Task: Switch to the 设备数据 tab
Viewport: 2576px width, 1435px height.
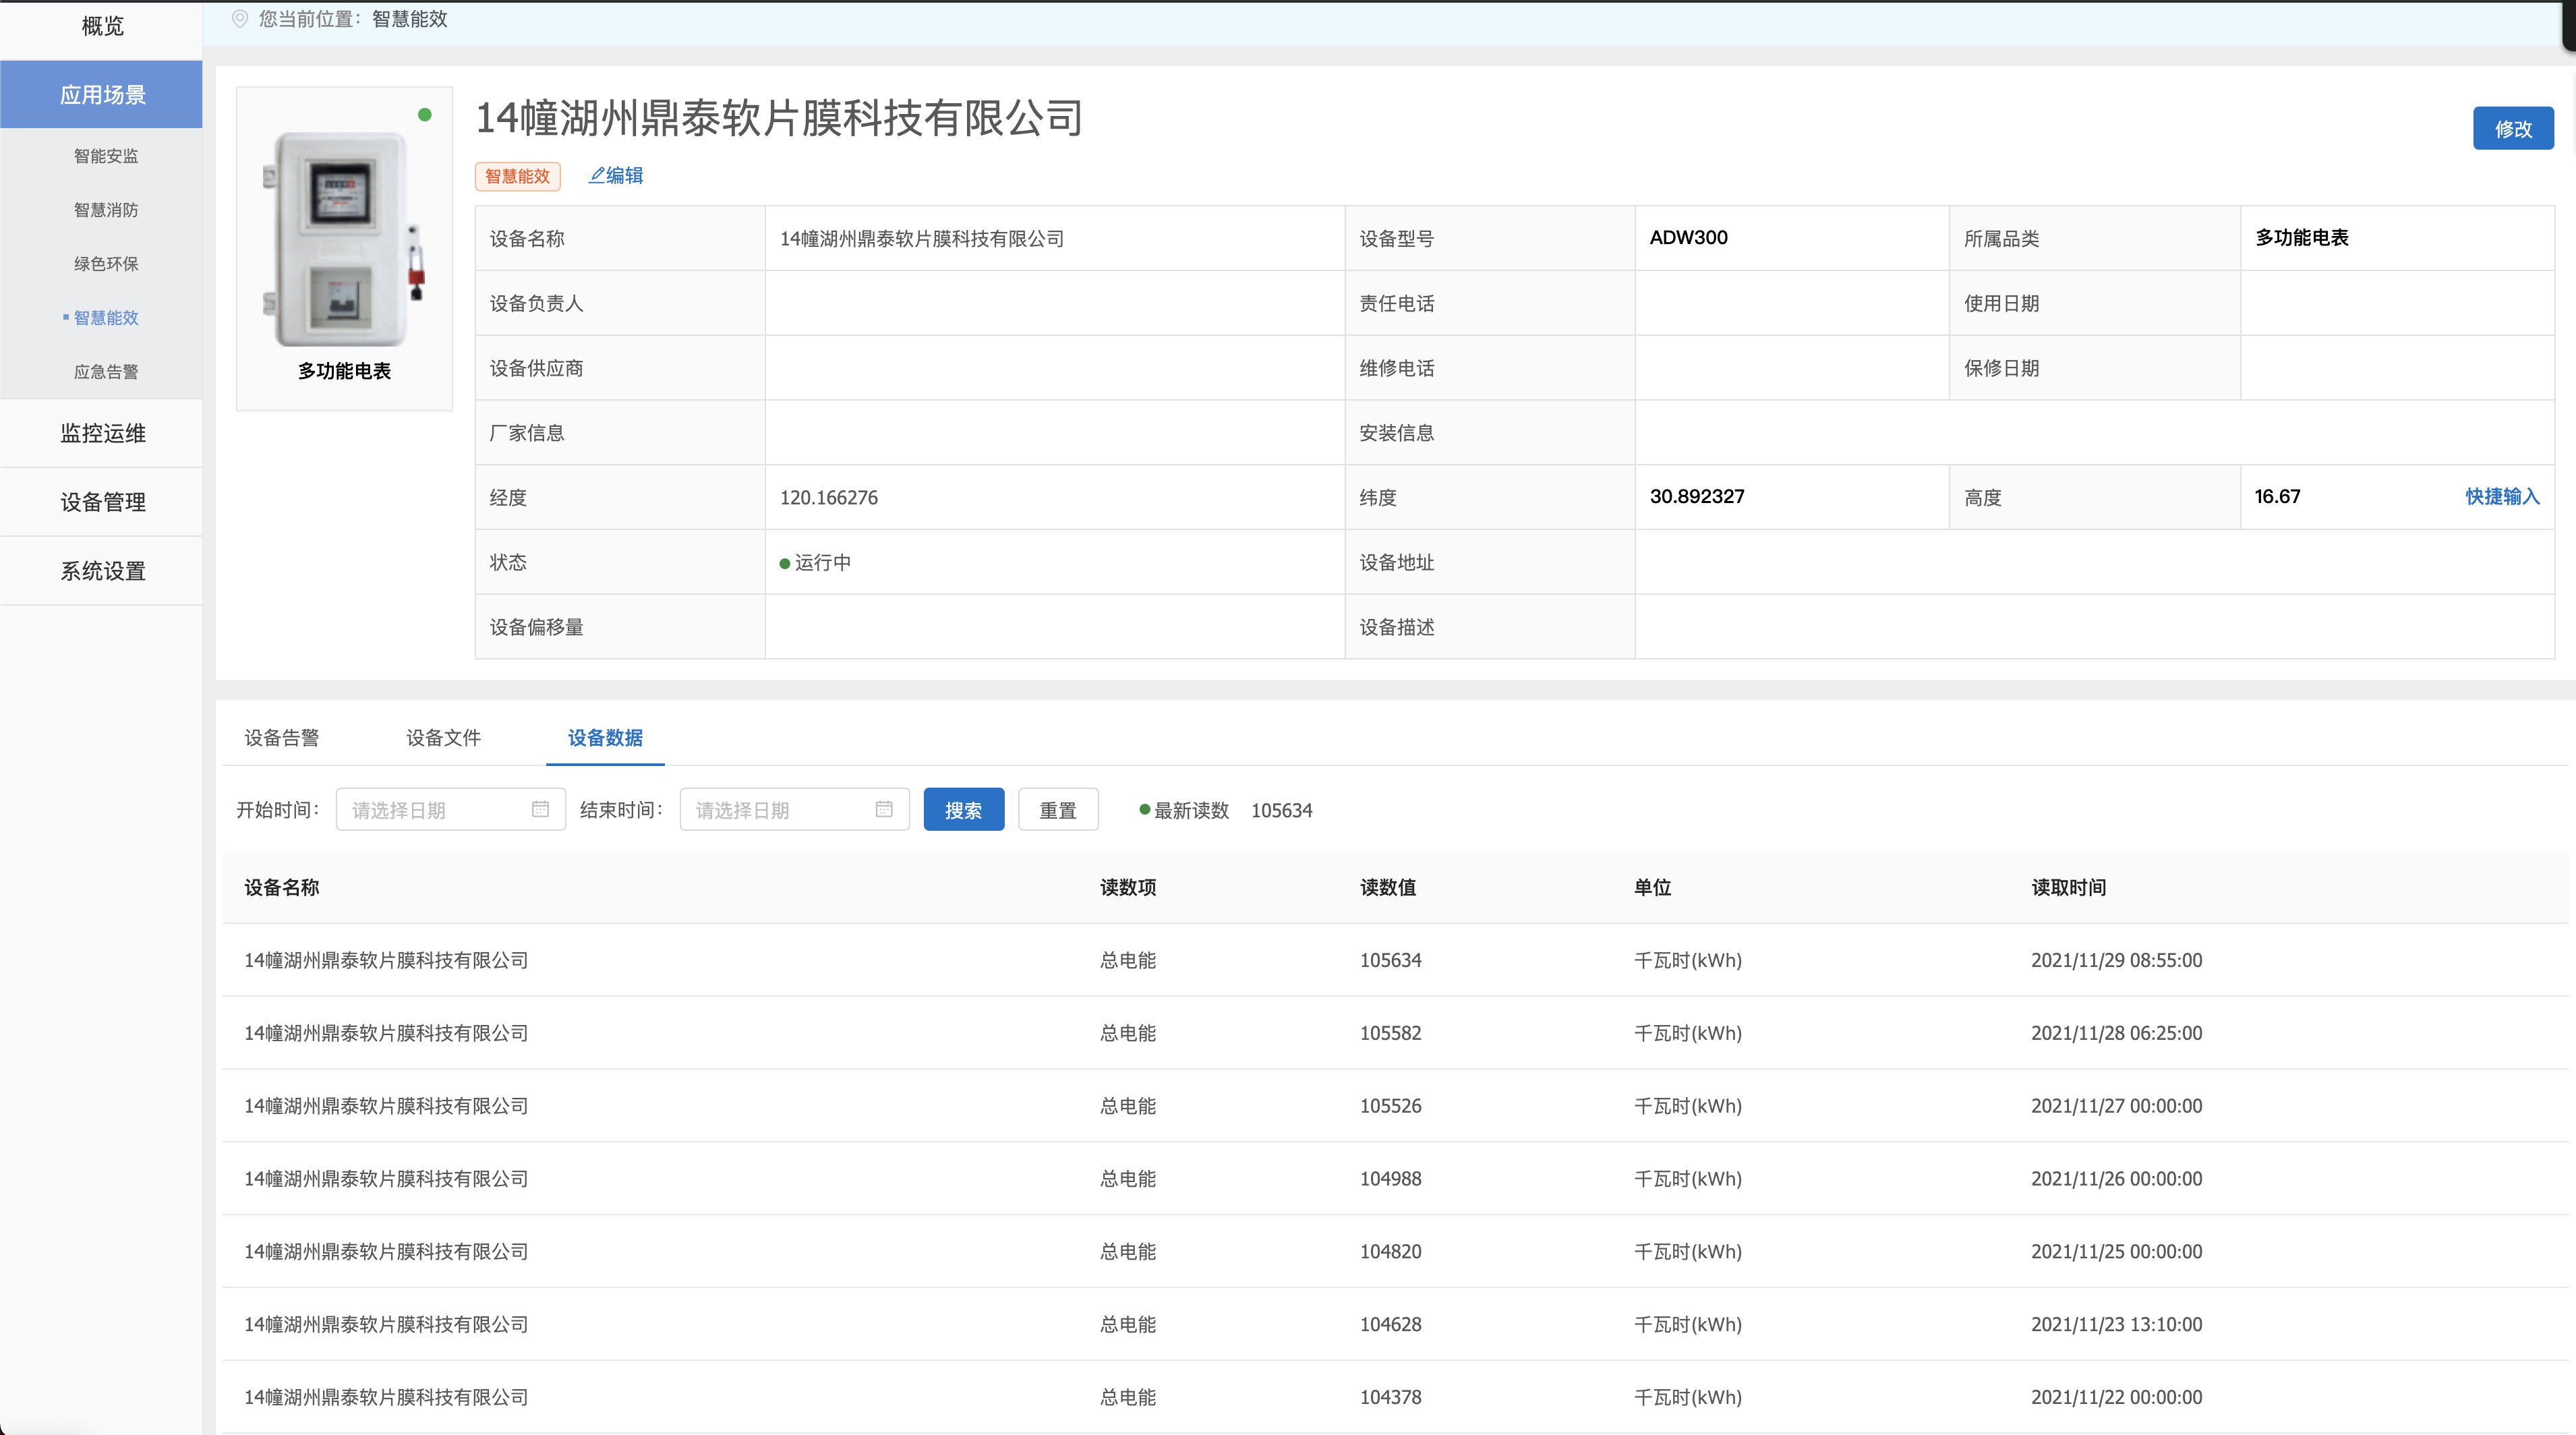Action: pos(605,737)
